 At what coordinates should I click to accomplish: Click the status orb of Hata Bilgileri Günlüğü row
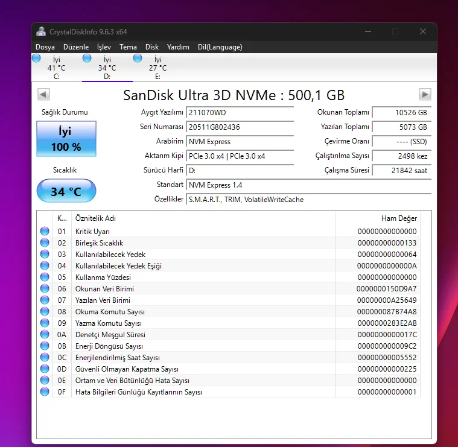pos(45,392)
